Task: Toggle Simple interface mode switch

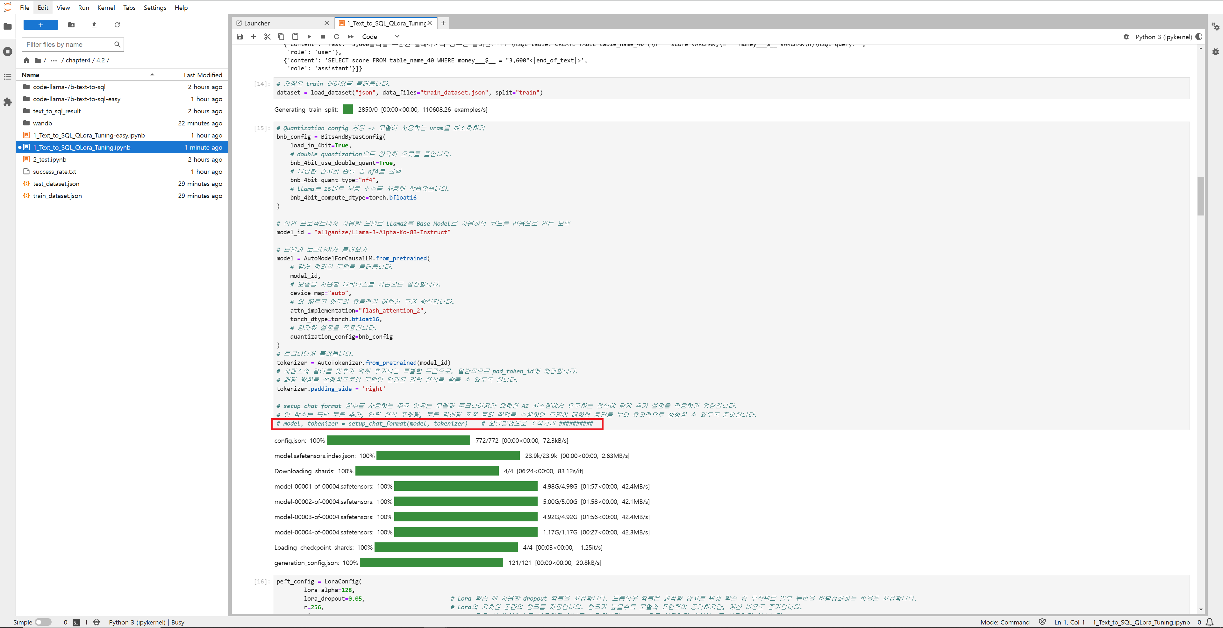Action: point(43,622)
